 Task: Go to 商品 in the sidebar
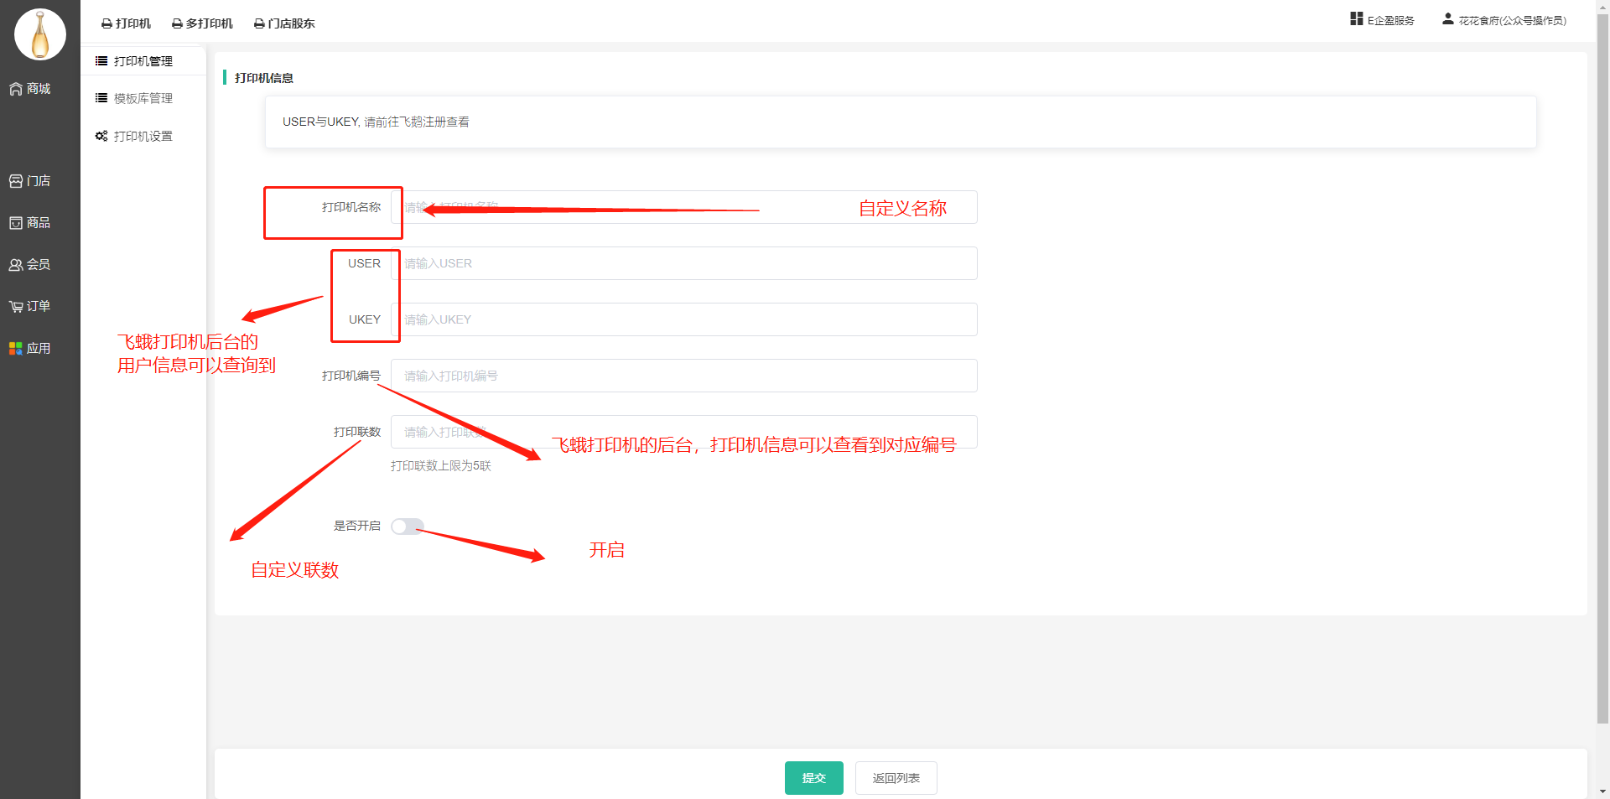coord(30,223)
